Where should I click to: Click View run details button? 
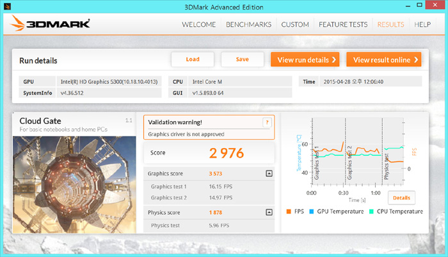pos(305,60)
